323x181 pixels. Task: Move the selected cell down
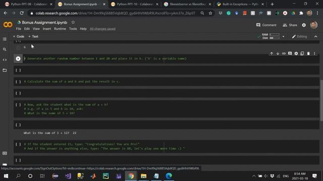tap(278, 54)
